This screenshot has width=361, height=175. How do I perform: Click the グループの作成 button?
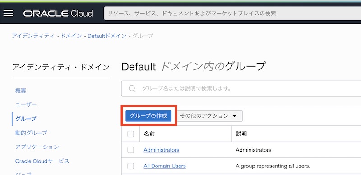click(x=148, y=116)
